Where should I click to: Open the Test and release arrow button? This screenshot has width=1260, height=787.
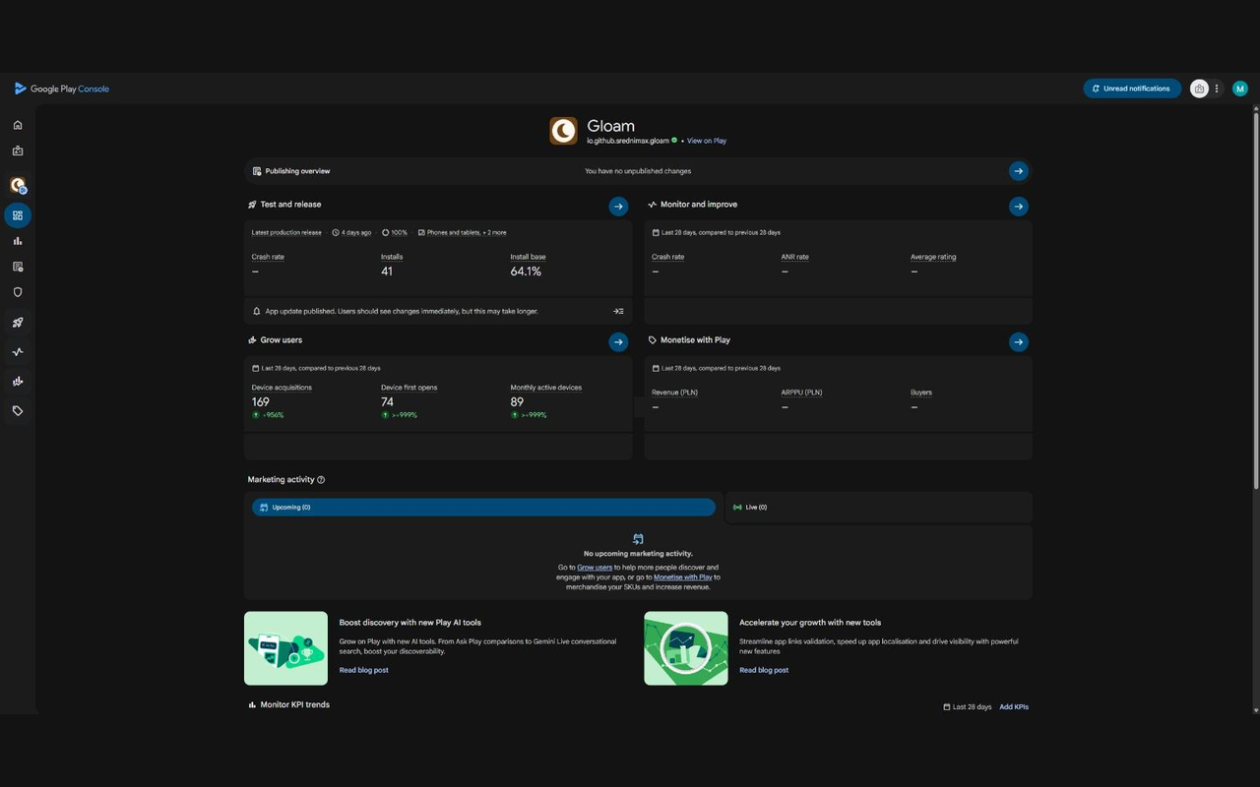(618, 207)
